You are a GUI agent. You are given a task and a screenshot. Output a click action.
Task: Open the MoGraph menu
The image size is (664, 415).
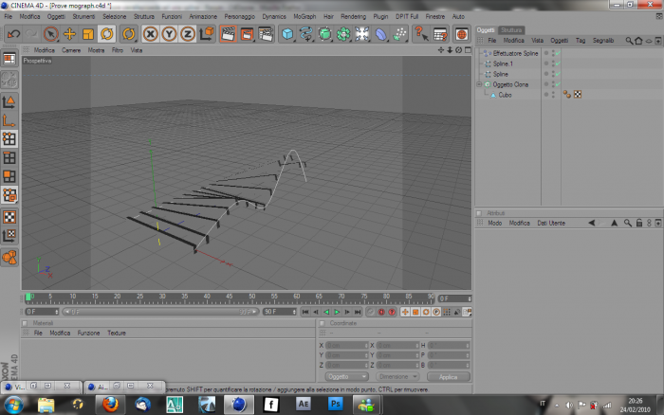pos(304,16)
